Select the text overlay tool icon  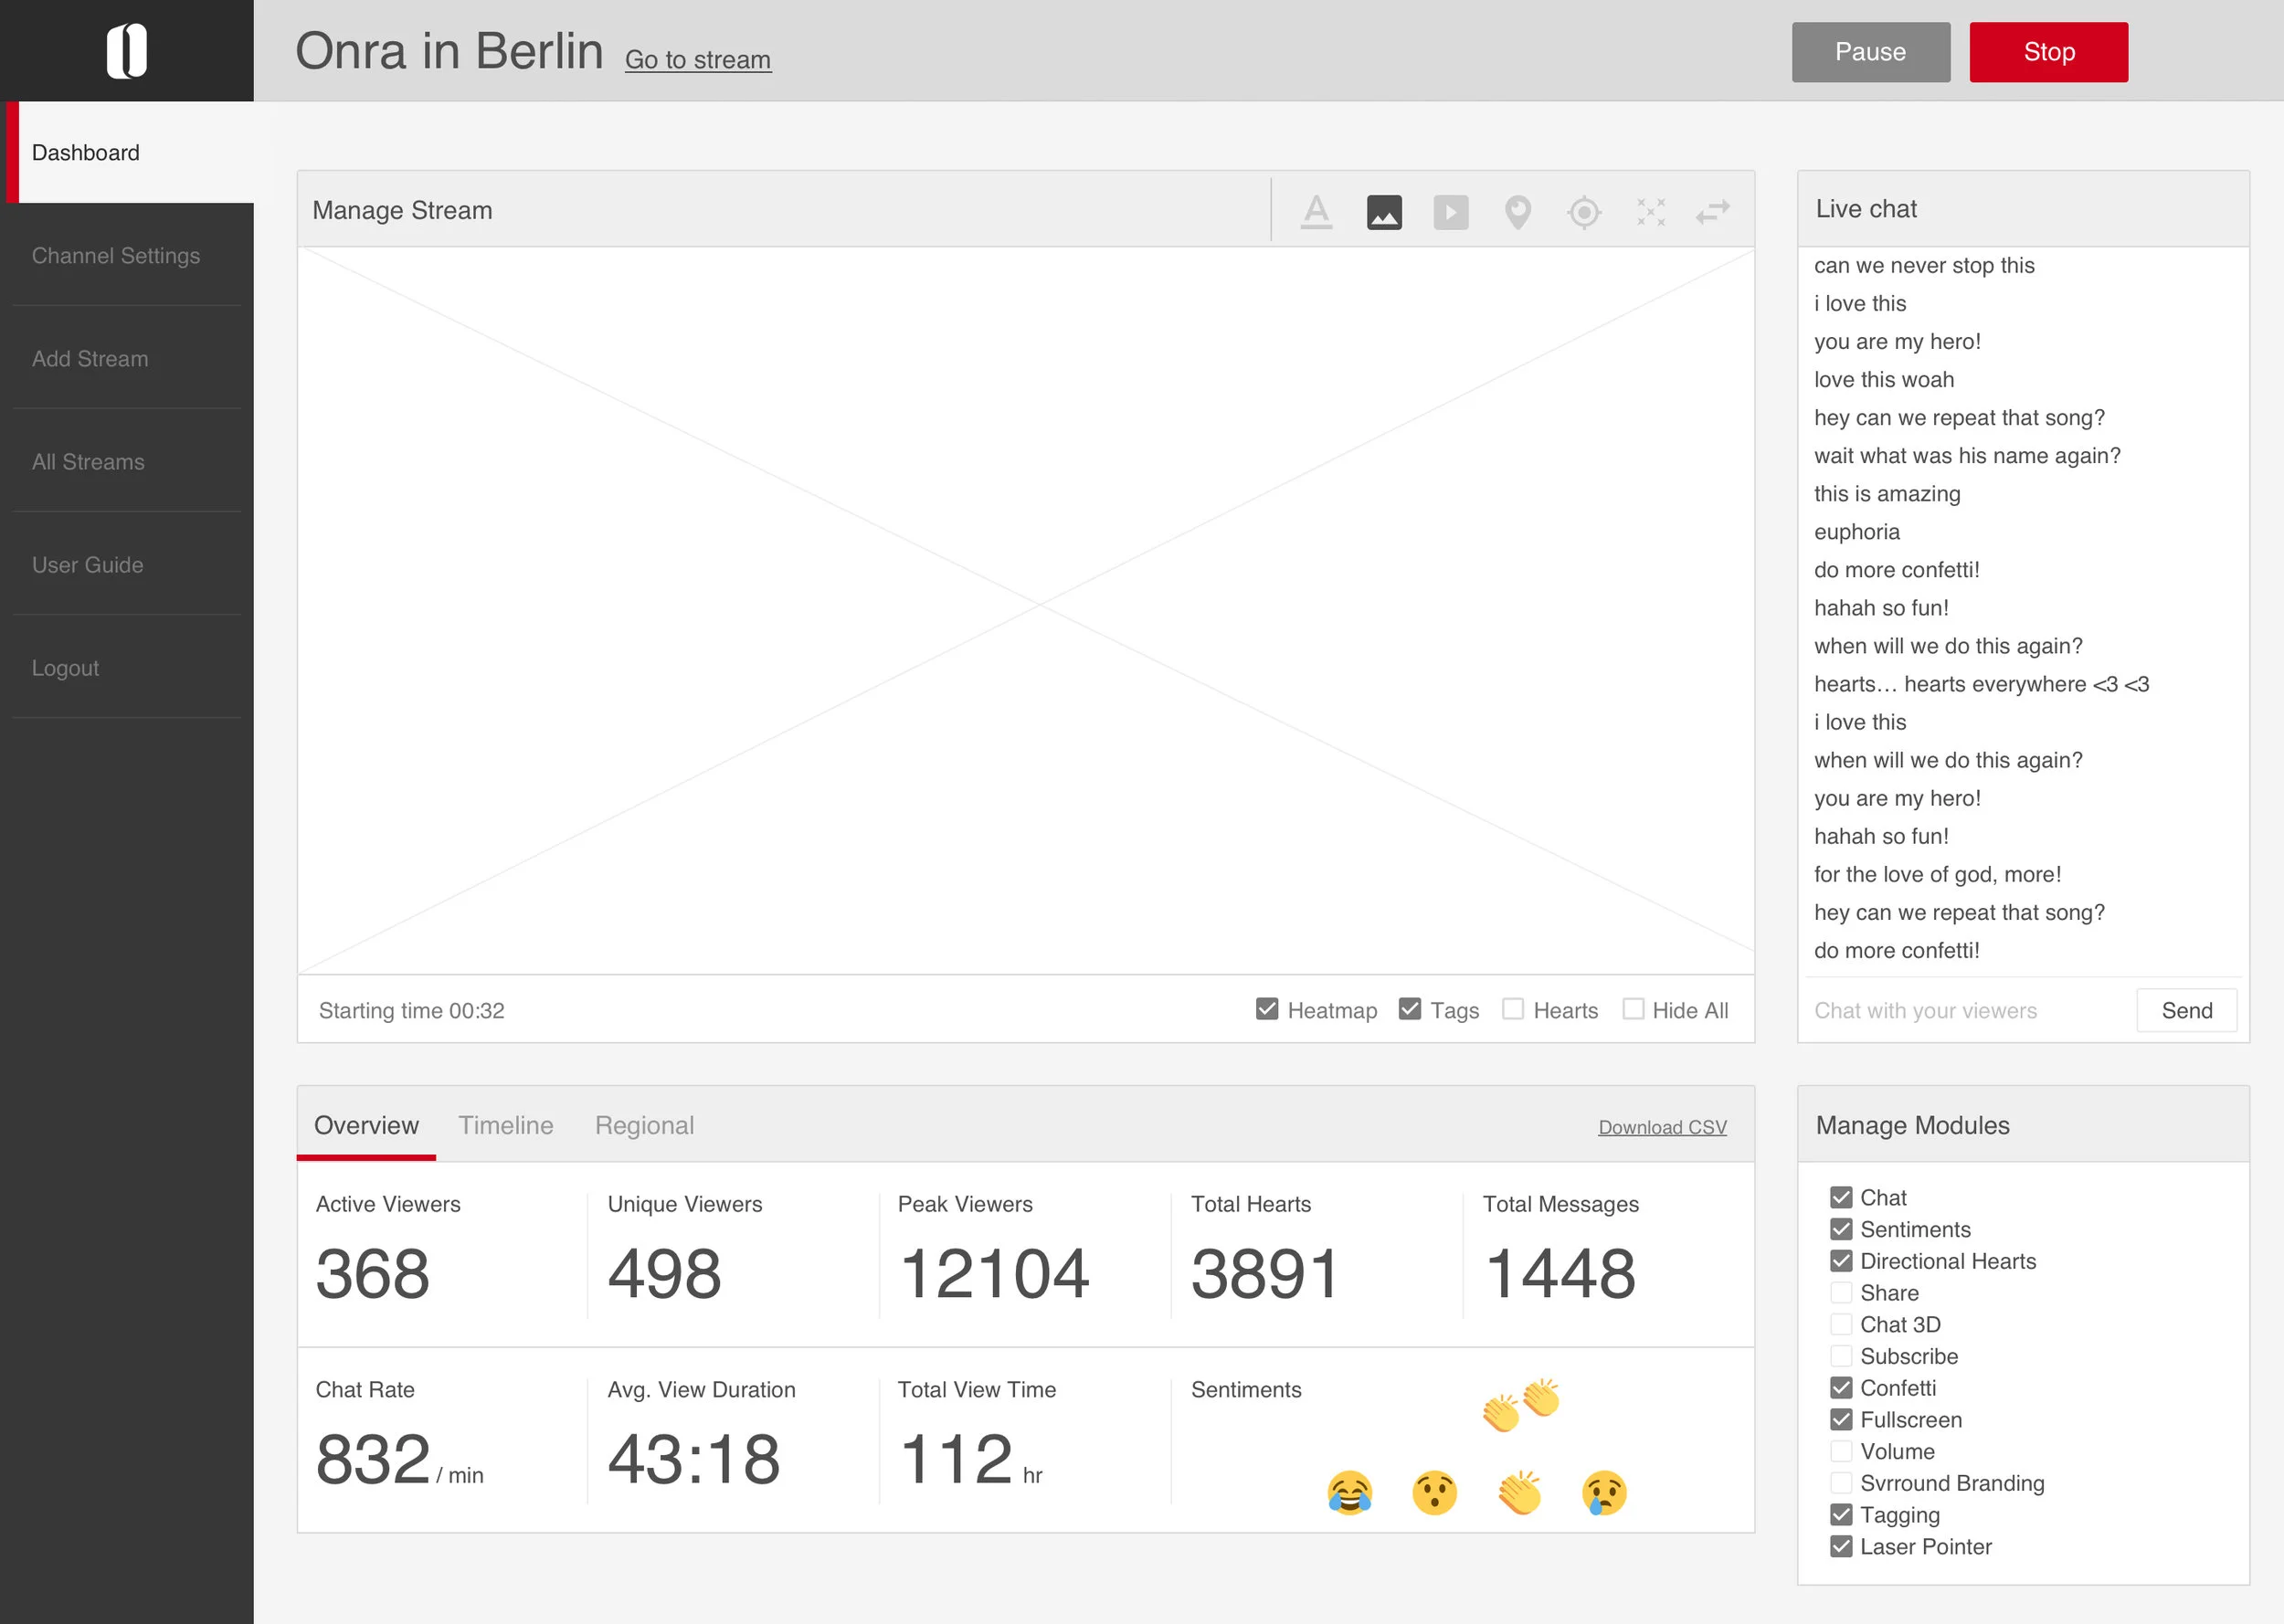coord(1316,212)
